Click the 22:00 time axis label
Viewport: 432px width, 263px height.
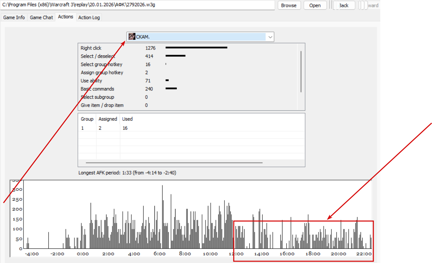coord(364,254)
